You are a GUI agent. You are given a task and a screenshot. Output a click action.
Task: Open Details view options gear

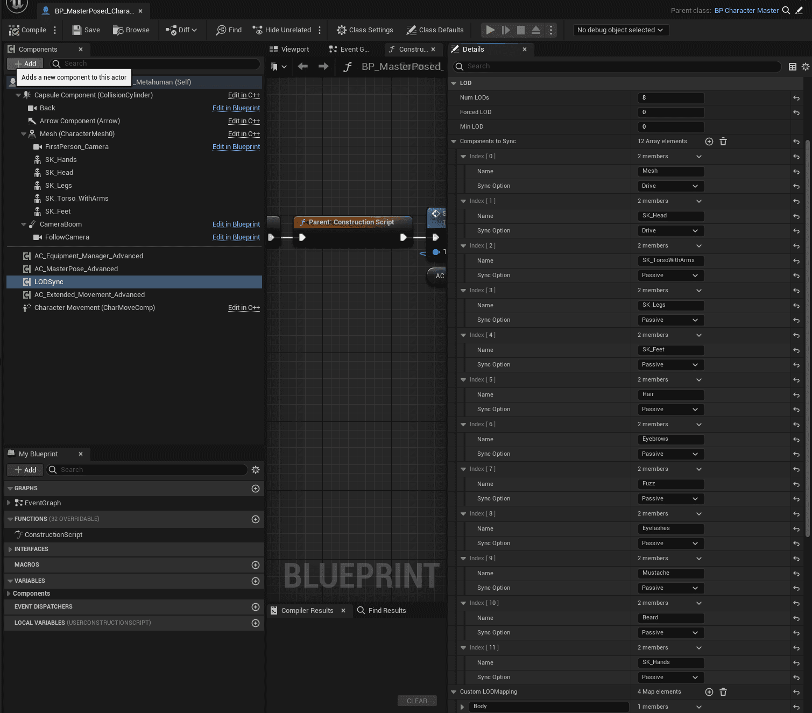806,67
